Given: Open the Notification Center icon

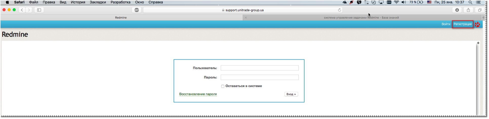Looking at the screenshot, I should pyautogui.click(x=478, y=2).
